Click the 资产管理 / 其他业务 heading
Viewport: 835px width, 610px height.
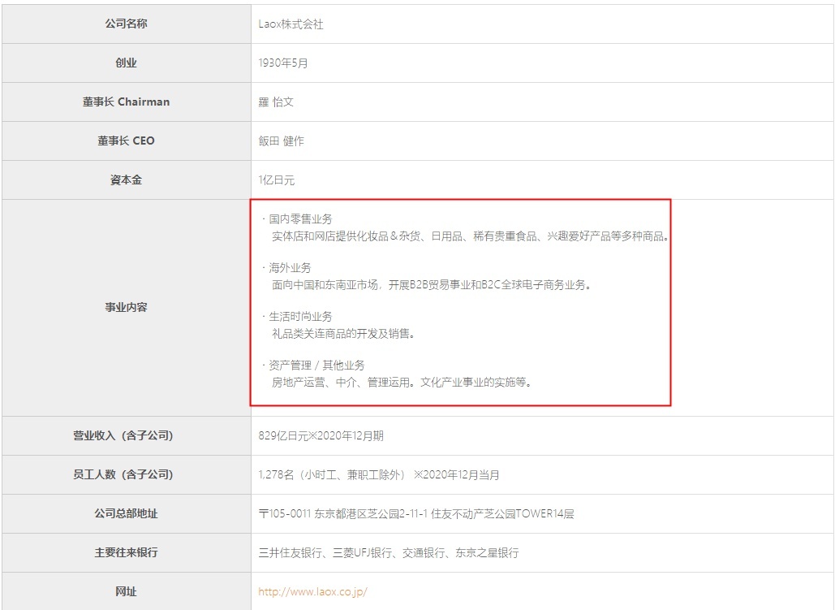click(x=316, y=366)
